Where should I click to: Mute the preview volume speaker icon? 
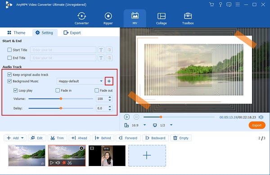(x=261, y=117)
